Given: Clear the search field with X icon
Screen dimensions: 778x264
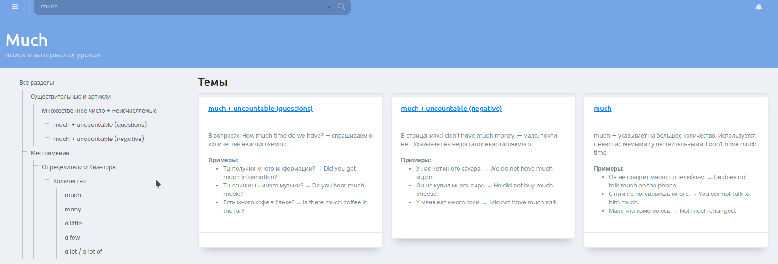Looking at the screenshot, I should (x=329, y=7).
